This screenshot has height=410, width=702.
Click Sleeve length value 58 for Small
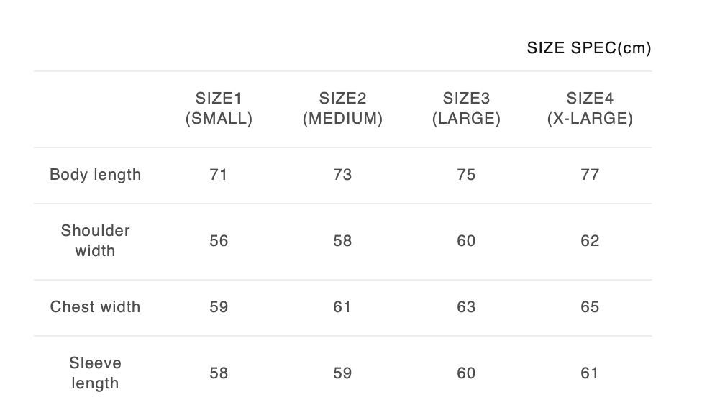pos(219,373)
